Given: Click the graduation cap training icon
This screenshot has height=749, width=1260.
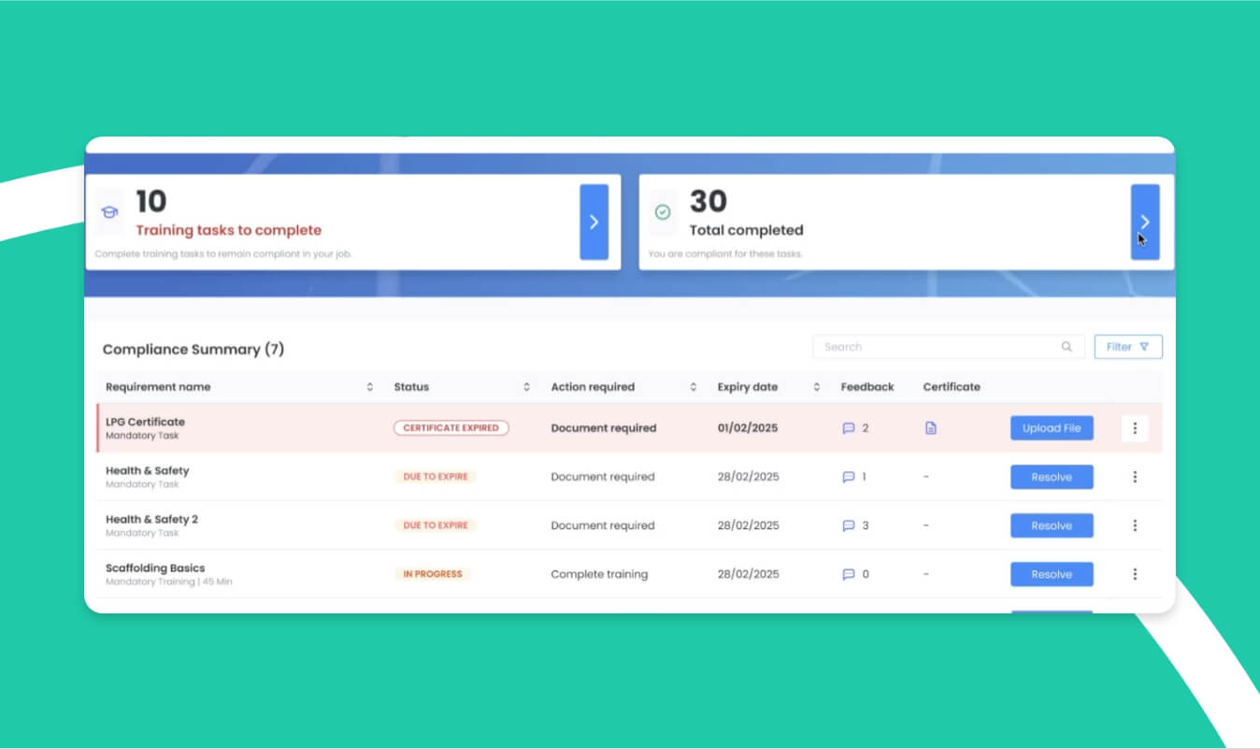Looking at the screenshot, I should click(109, 212).
